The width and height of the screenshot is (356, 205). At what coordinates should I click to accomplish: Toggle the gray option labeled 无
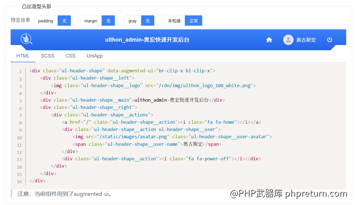pos(148,21)
